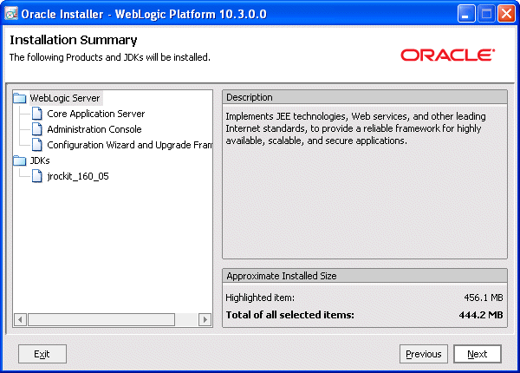Viewport: 520px width, 373px height.
Task: Click the jrockit_160_05 document icon
Action: (36, 176)
